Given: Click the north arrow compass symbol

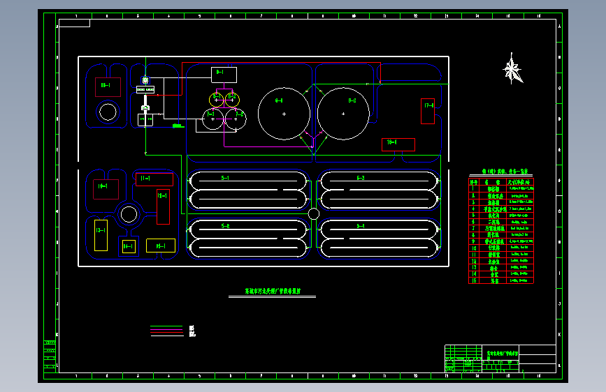Looking at the screenshot, I should pyautogui.click(x=512, y=69).
